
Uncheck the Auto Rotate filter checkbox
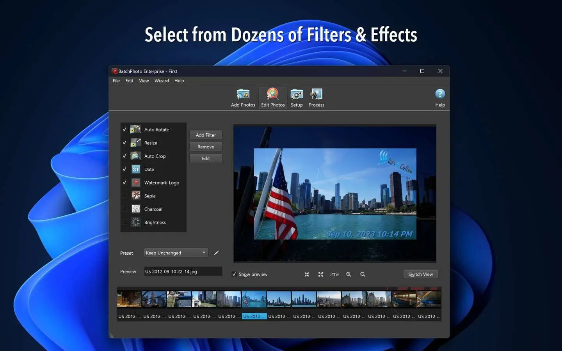(x=124, y=129)
